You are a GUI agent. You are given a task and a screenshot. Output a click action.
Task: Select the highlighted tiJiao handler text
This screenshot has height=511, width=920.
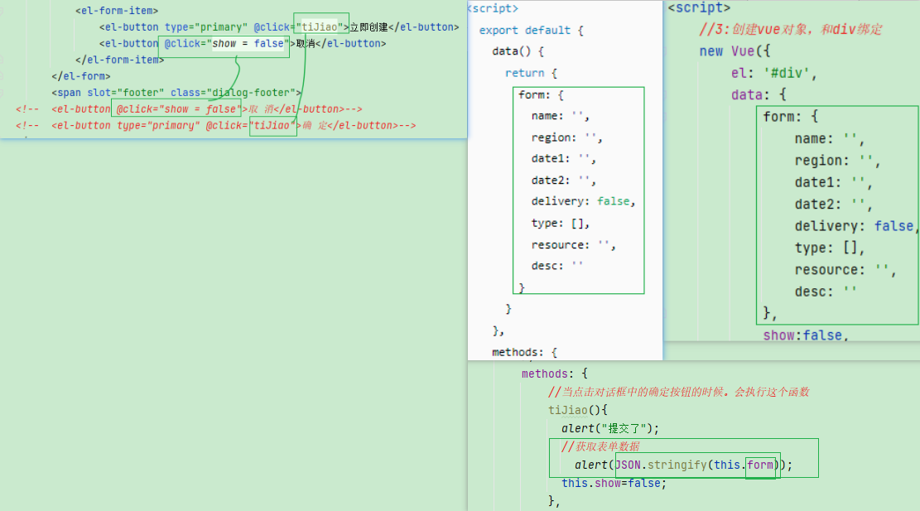click(x=320, y=27)
